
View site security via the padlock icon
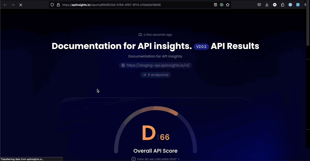tap(58, 5)
